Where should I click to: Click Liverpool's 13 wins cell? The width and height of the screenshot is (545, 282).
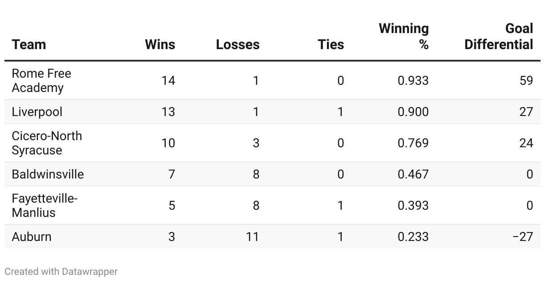tap(168, 112)
